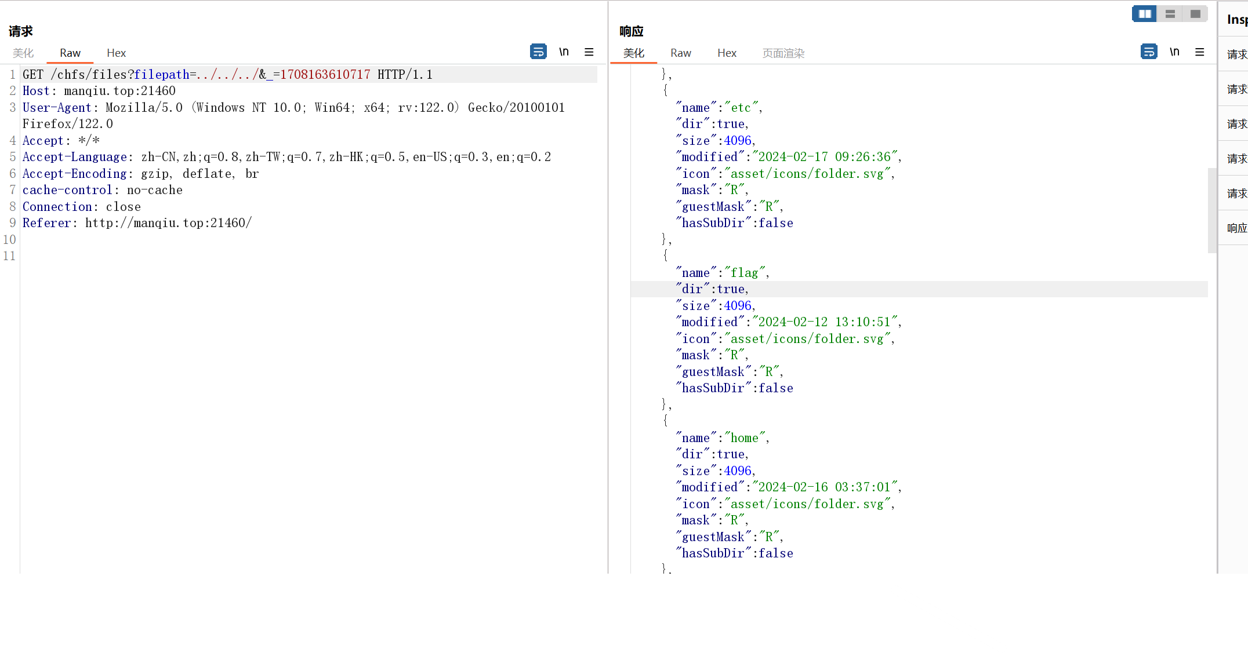
Task: Click "mask":"R" under flag entry
Action: [712, 355]
